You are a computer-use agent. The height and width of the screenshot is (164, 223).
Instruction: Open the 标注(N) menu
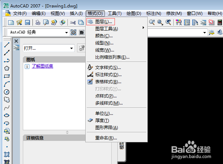(153, 14)
